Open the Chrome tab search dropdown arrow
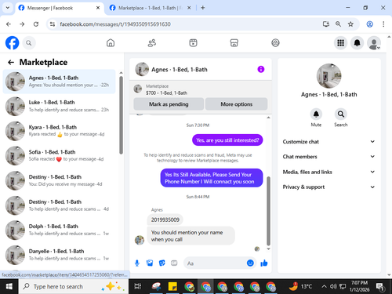 tap(8, 8)
